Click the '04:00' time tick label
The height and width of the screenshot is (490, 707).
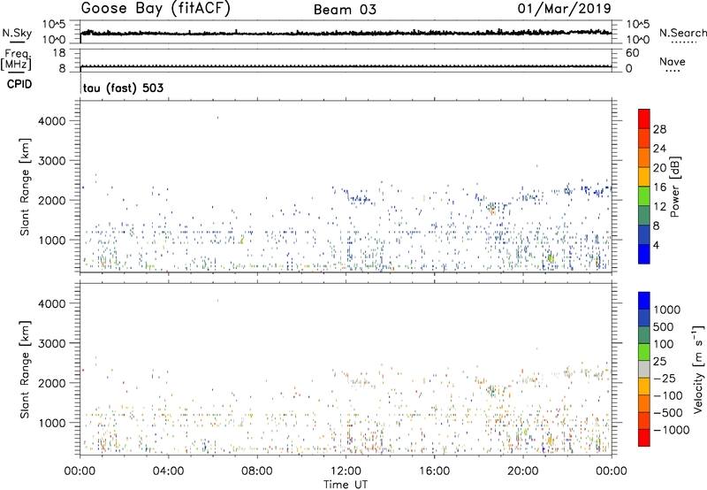pyautogui.click(x=168, y=471)
